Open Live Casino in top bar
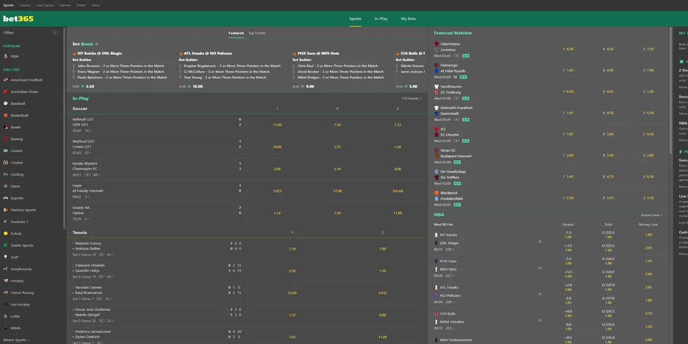This screenshot has width=688, height=344. [45, 5]
